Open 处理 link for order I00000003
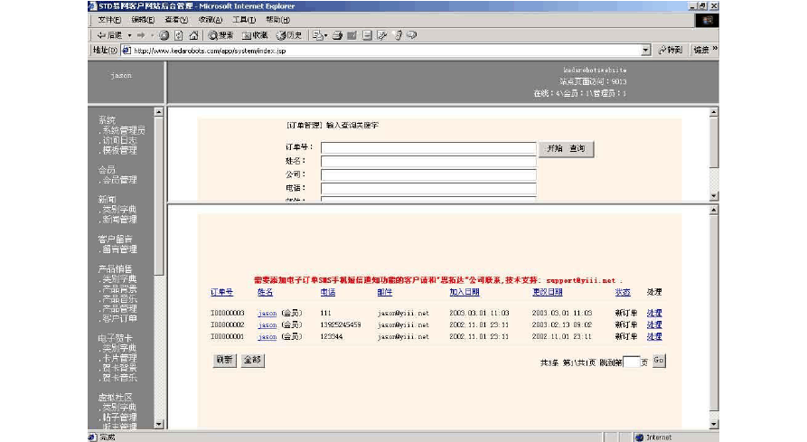The height and width of the screenshot is (442, 807). 654,313
